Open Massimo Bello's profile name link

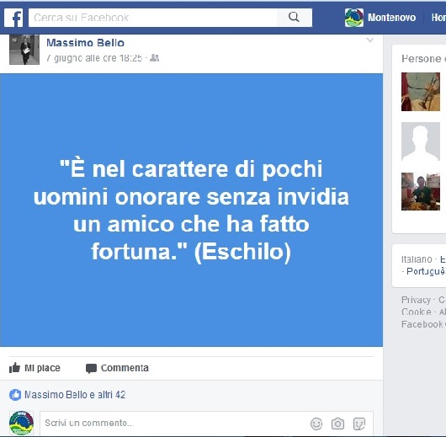tap(85, 43)
